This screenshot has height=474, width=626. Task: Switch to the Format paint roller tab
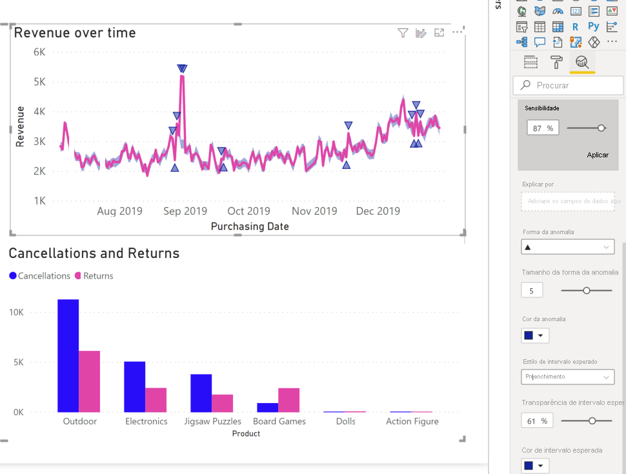point(556,62)
